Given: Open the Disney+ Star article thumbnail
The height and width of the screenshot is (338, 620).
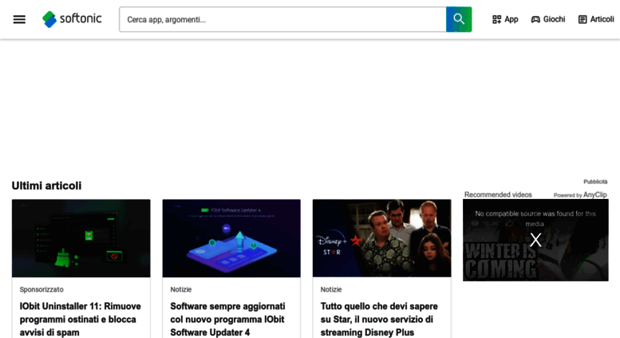Looking at the screenshot, I should 381,238.
